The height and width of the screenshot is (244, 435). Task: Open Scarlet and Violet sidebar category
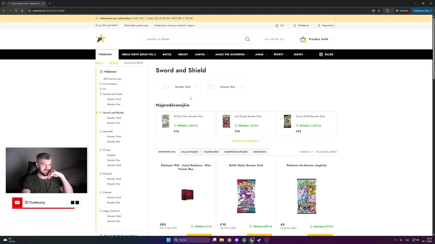112,94
